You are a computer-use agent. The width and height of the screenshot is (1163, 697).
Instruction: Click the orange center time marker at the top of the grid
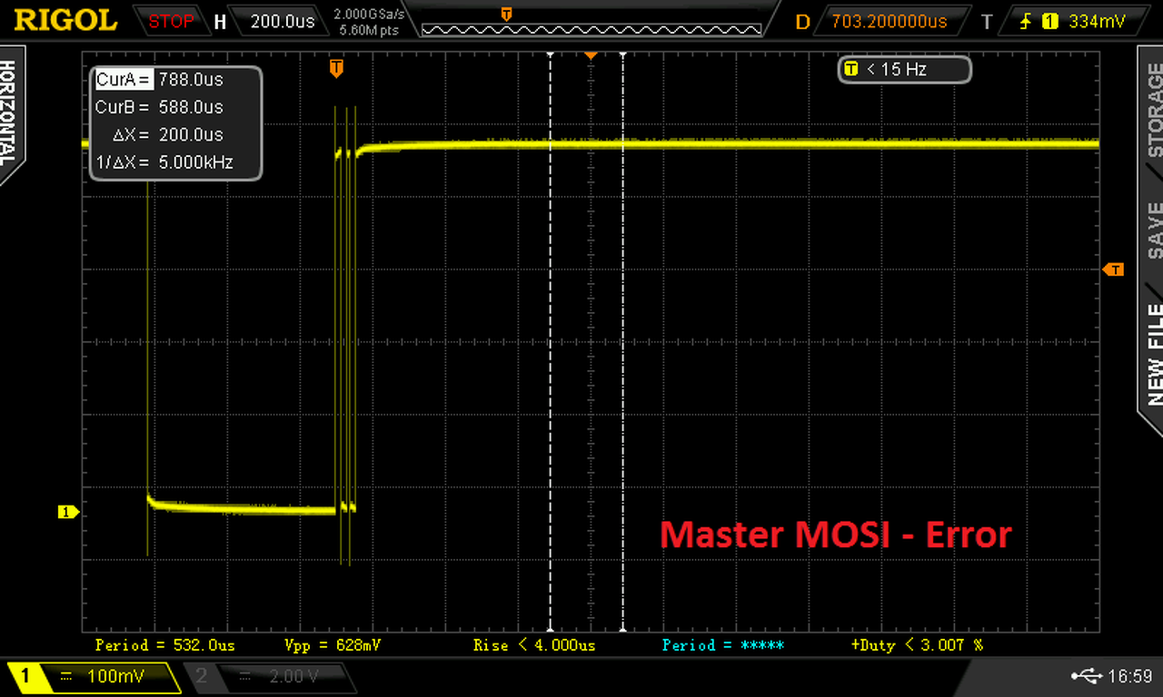pos(591,56)
